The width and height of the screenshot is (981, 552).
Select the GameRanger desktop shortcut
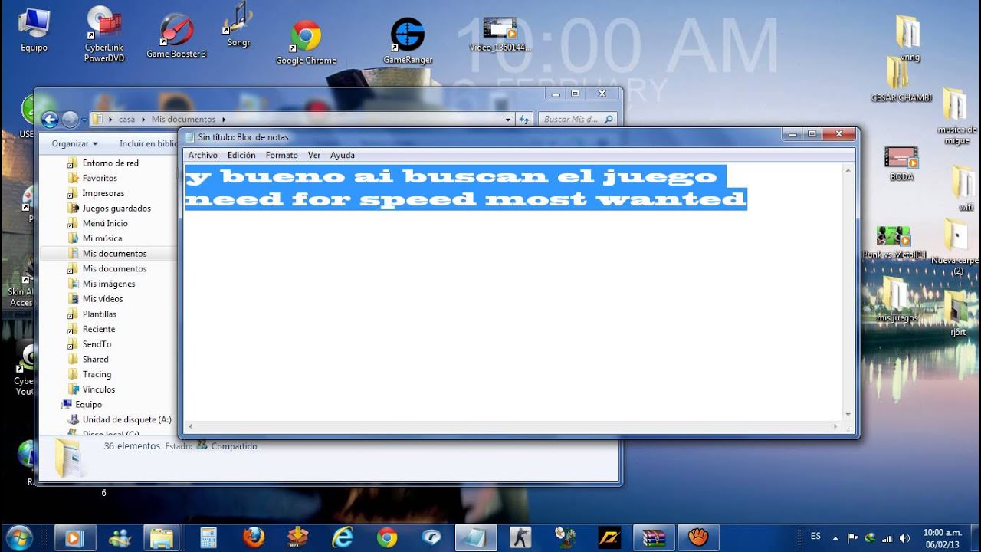[x=408, y=41]
